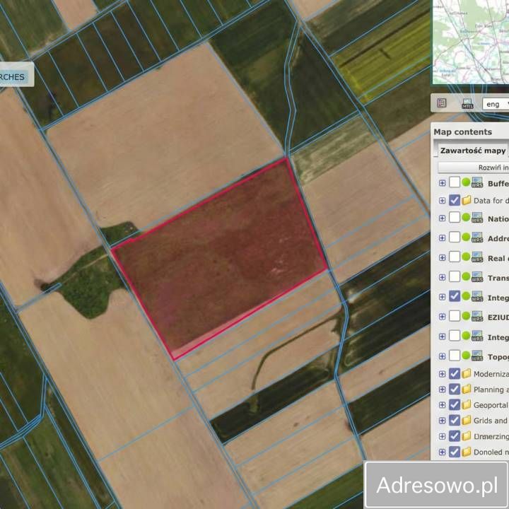The image size is (509, 509).
Task: Click folder icon of Data for group
Action: 467,200
